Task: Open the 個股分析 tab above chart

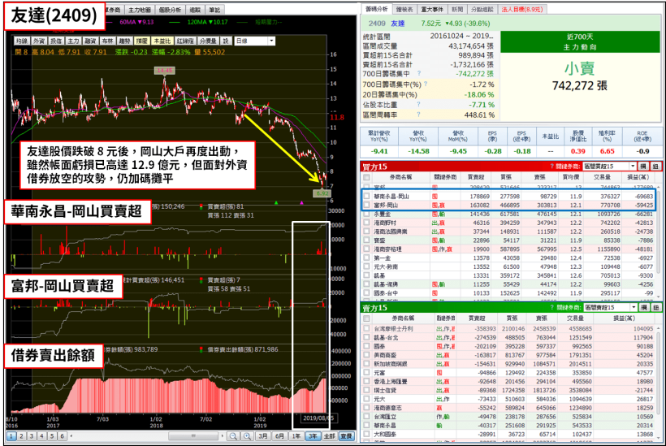Action: 170,10
